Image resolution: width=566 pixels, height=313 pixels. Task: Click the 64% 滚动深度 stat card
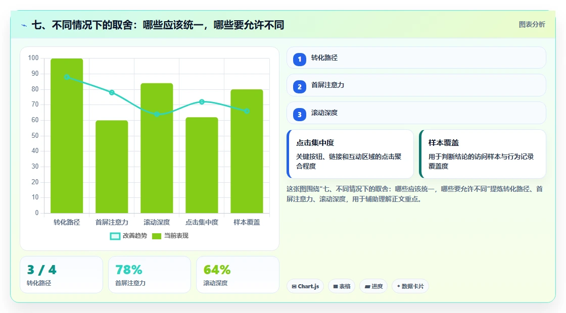[x=238, y=275]
